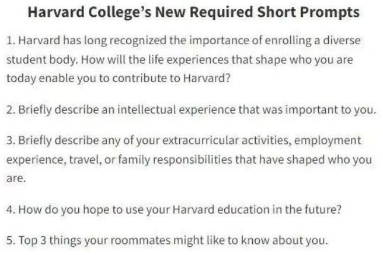Viewport: 383px width, 255px height.
Task: Click the number 3 list marker
Action: coord(11,140)
